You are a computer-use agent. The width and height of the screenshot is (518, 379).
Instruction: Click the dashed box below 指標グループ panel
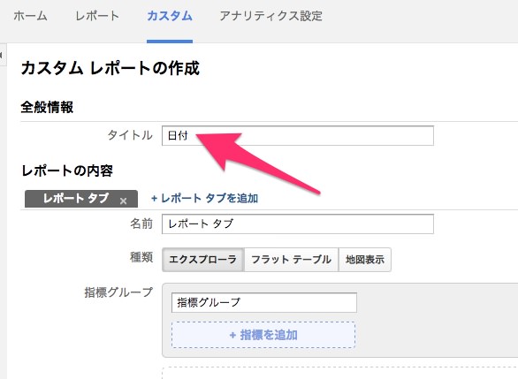pos(340,373)
